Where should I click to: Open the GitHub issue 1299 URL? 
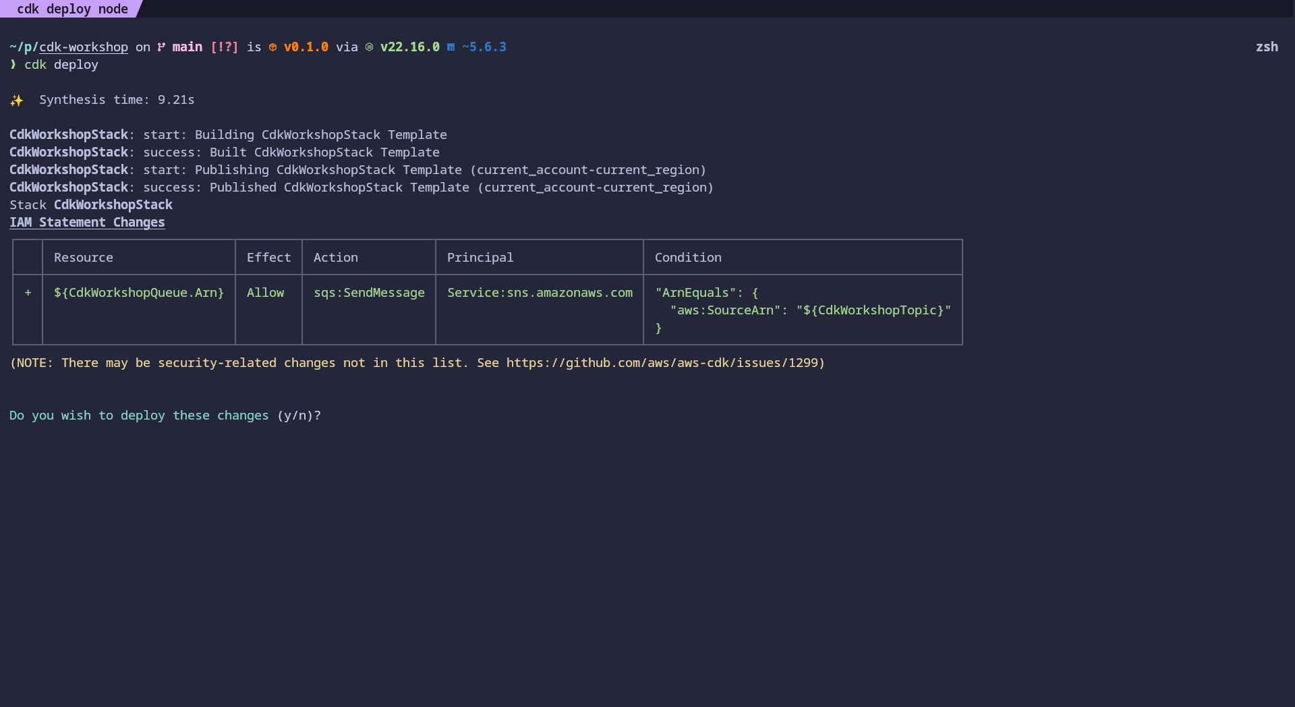(x=662, y=363)
